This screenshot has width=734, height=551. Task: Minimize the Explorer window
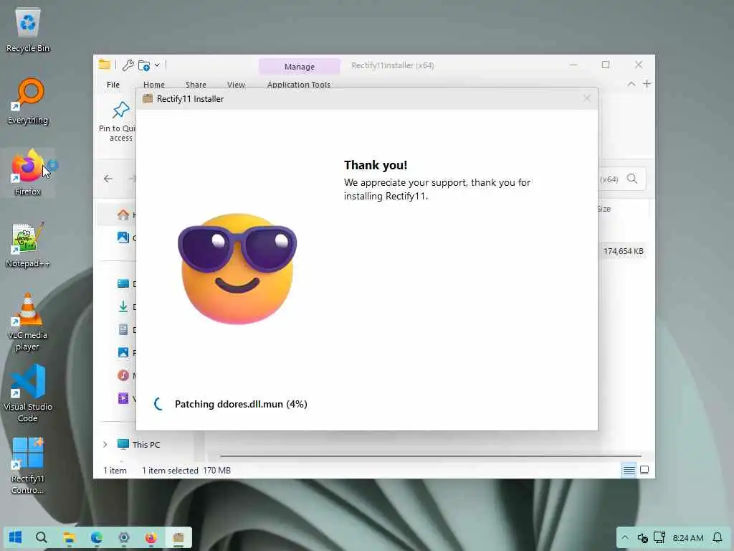click(x=573, y=65)
